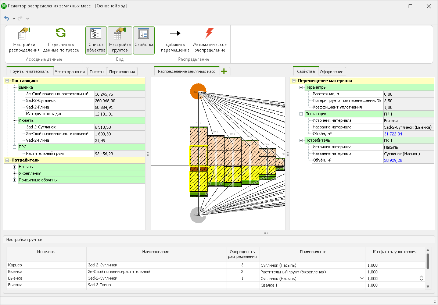The width and height of the screenshot is (438, 305).
Task: Select yellow highlighted block in diagram
Action: pos(198,156)
